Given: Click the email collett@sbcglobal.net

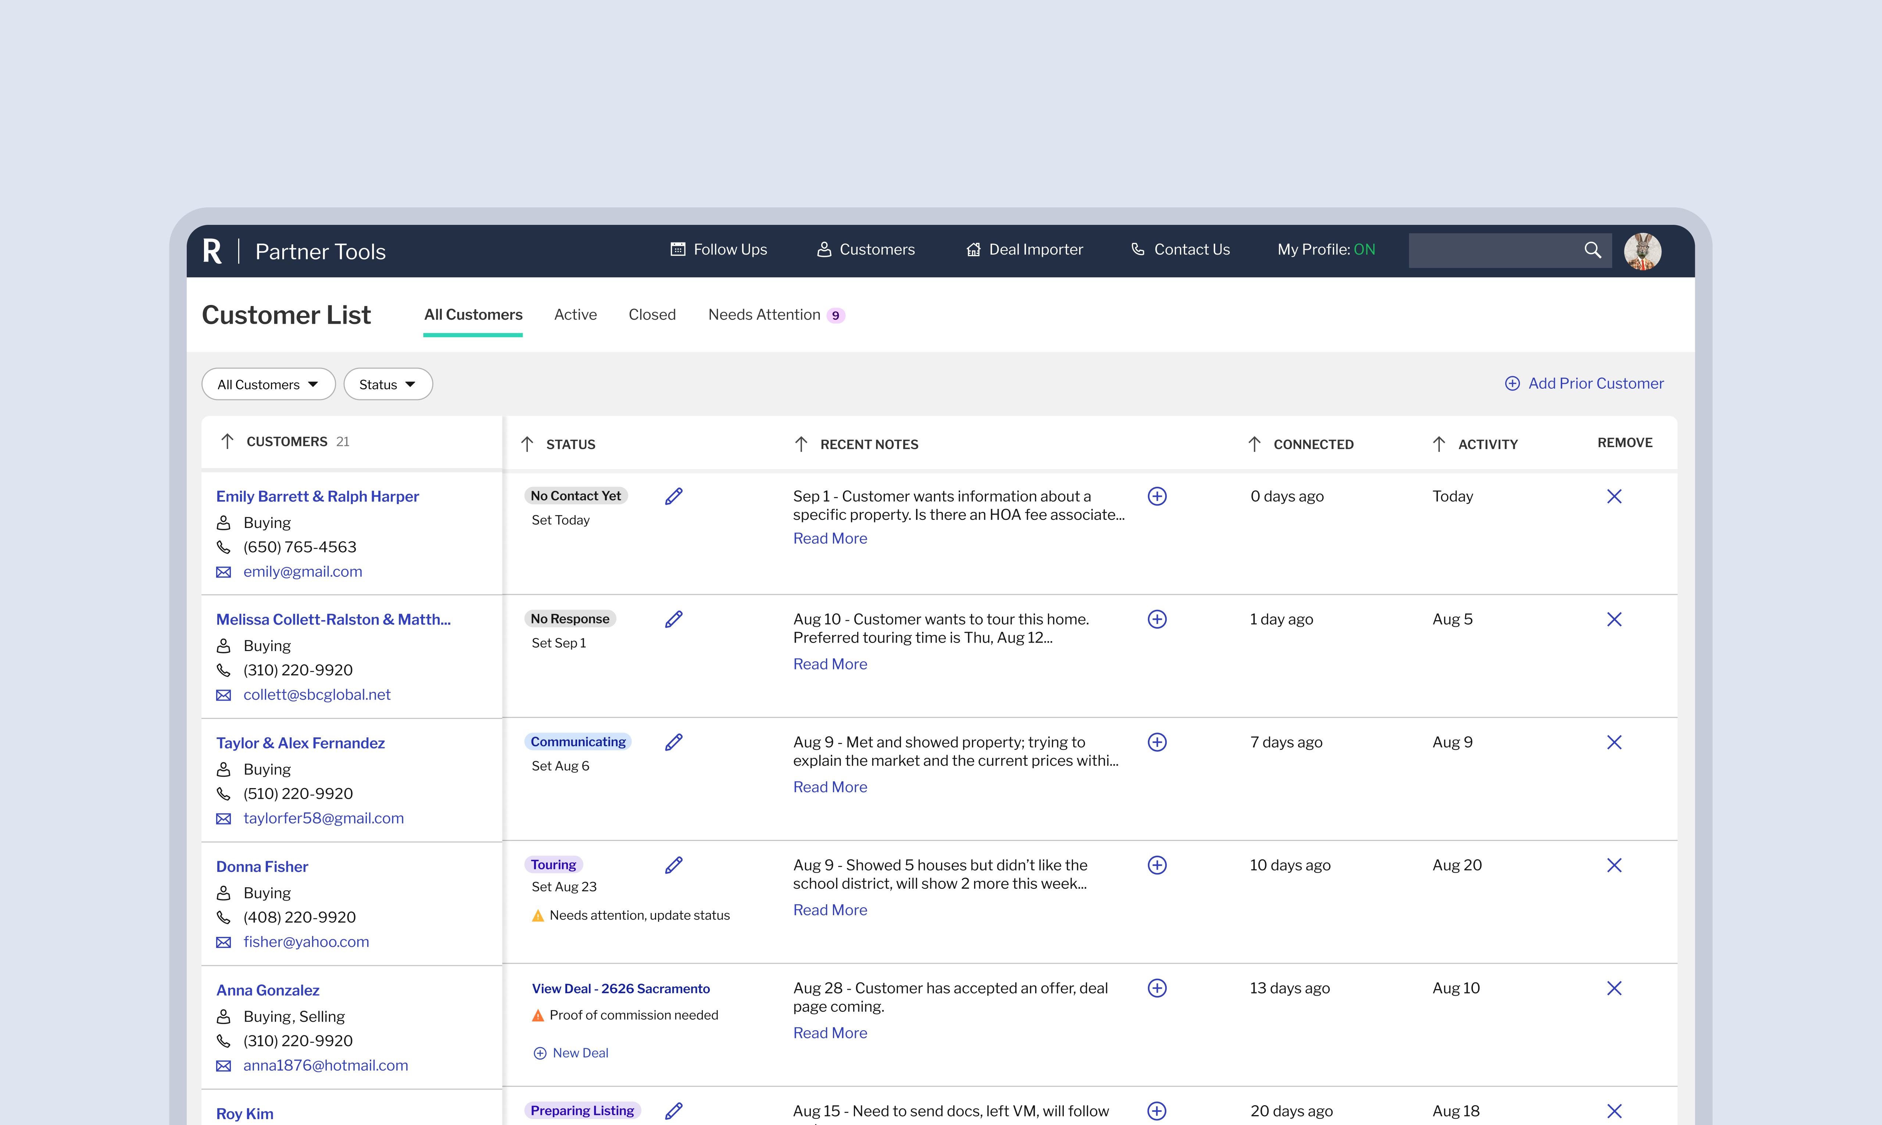Looking at the screenshot, I should [x=317, y=694].
